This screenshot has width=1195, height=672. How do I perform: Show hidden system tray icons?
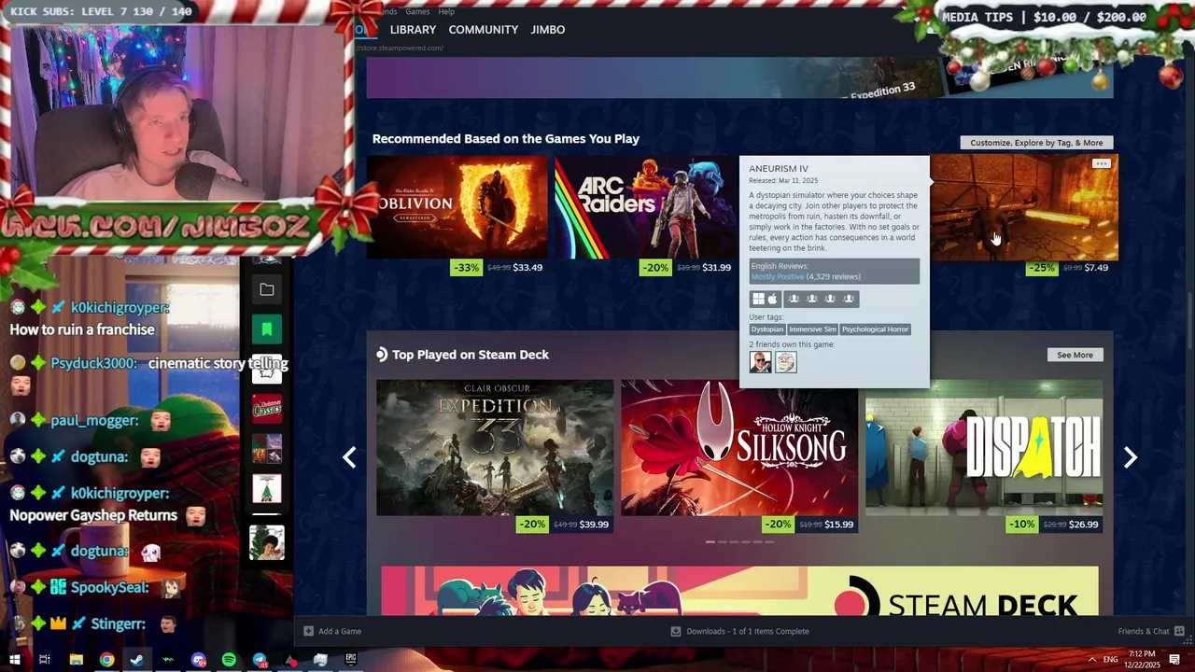1091,660
